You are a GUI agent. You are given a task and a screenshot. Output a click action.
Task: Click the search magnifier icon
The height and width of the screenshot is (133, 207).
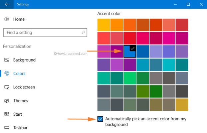click(x=83, y=33)
